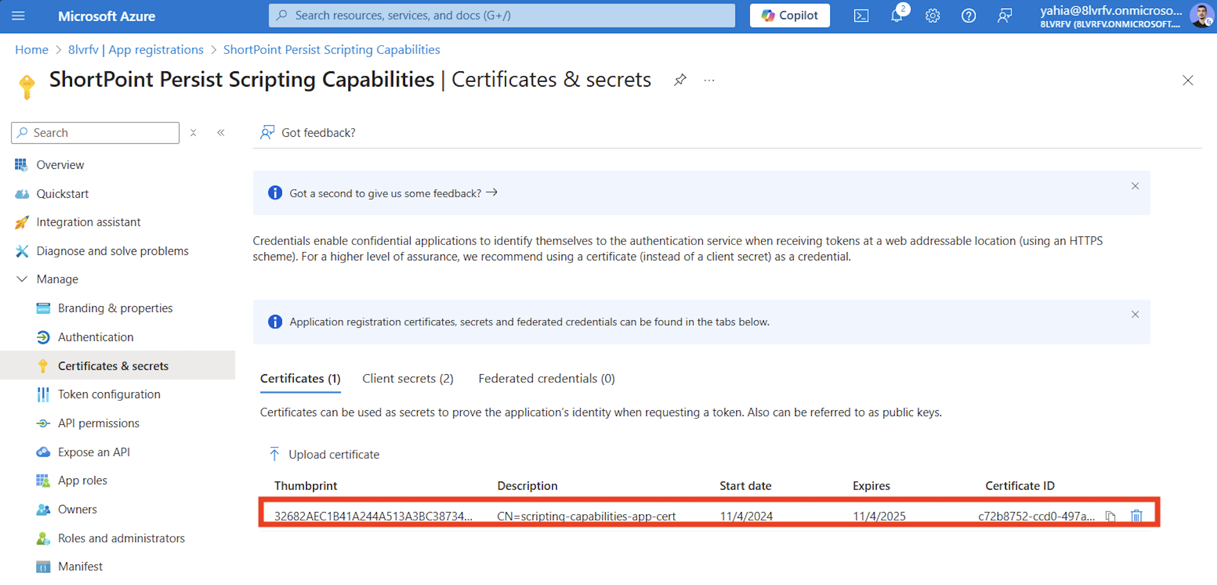Screen dimensions: 1217x585
Task: Open portal settings gear icon
Action: [x=932, y=16]
